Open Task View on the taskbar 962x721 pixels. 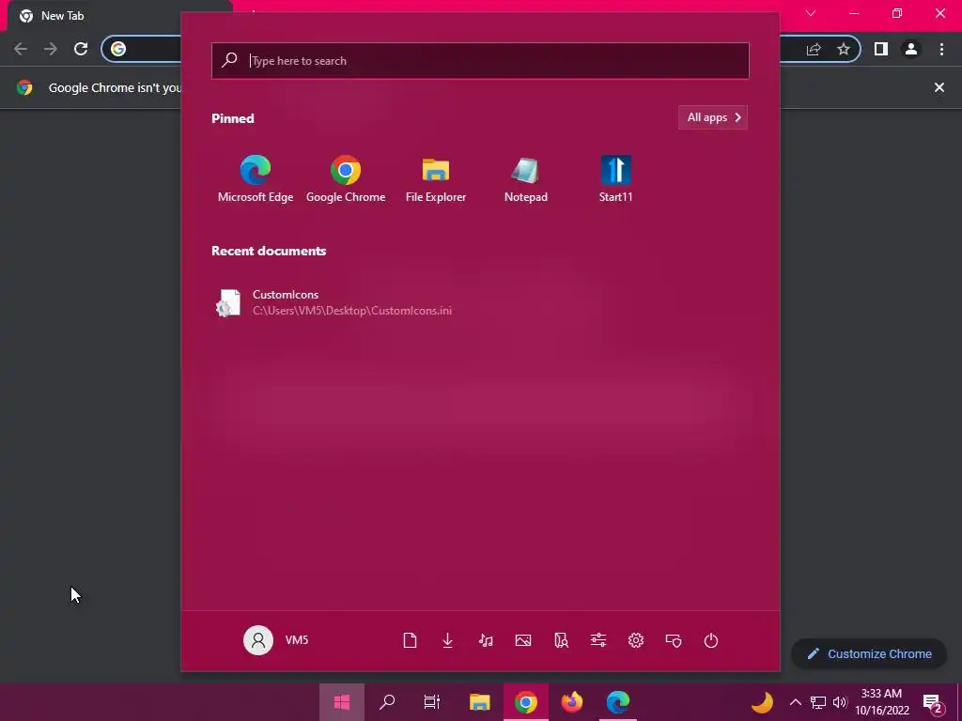pyautogui.click(x=432, y=702)
